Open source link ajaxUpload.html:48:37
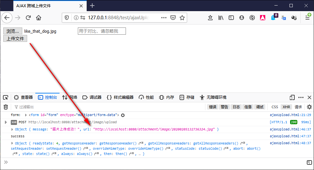Image resolution: width=314 pixels, height=170 pixels. 290,143
